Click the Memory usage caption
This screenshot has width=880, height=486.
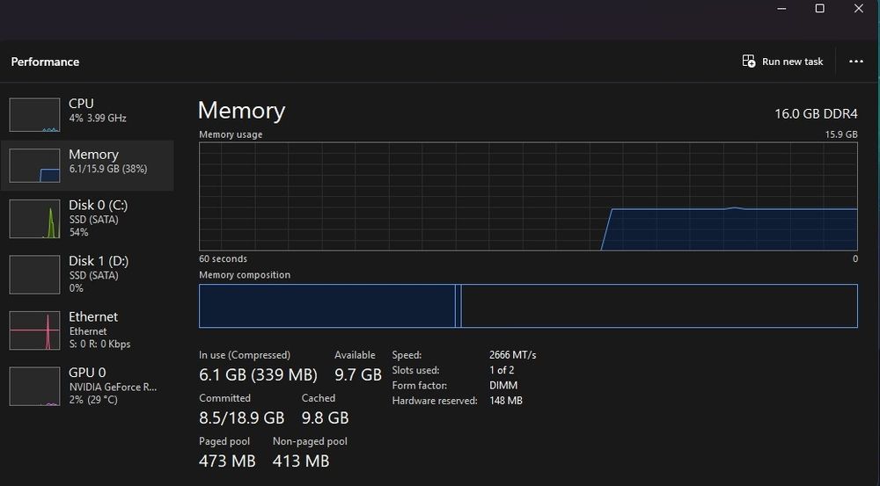pyautogui.click(x=231, y=134)
